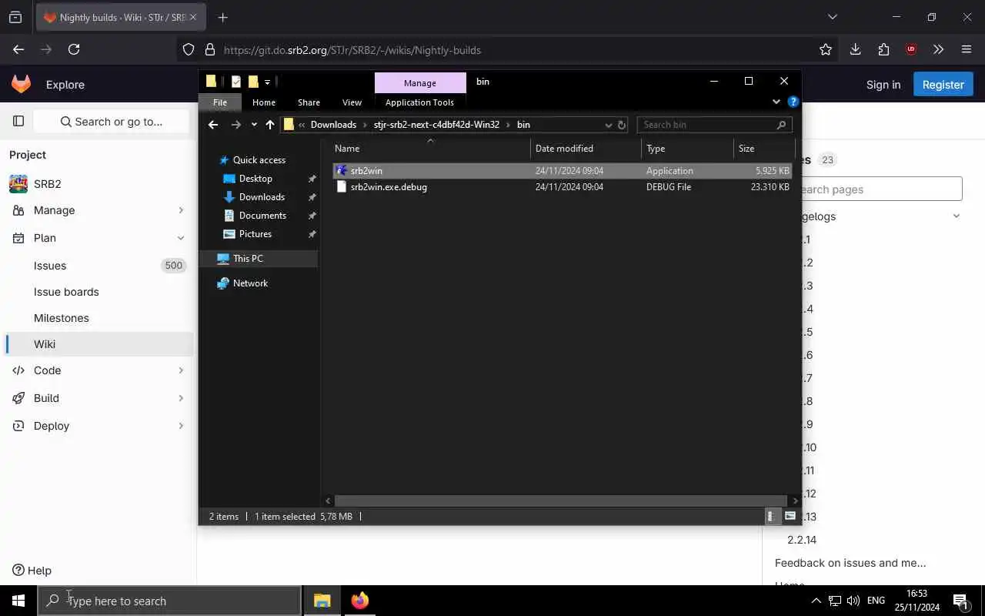The image size is (985, 616).
Task: Open the Application Tools tab
Action: tap(419, 102)
